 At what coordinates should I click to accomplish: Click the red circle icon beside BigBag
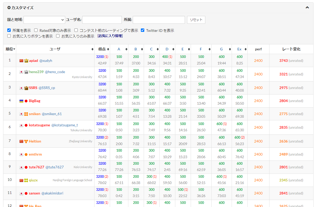pyautogui.click(x=26, y=101)
